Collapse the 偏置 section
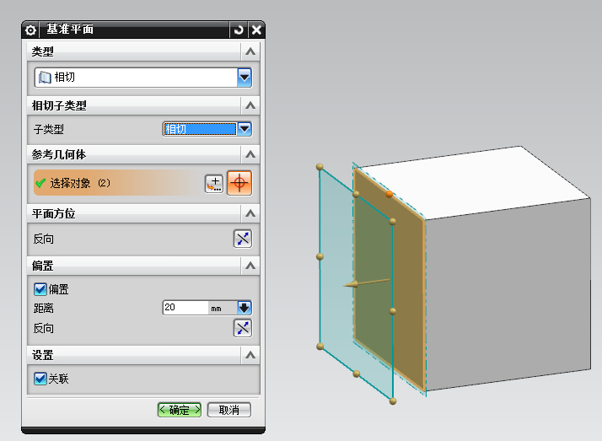 point(250,266)
